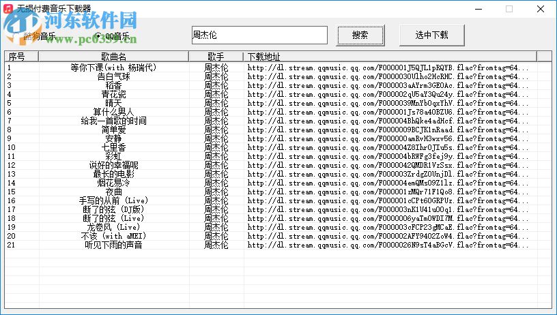Sort by the 序号 column header
This screenshot has height=315, width=557.
click(21, 57)
